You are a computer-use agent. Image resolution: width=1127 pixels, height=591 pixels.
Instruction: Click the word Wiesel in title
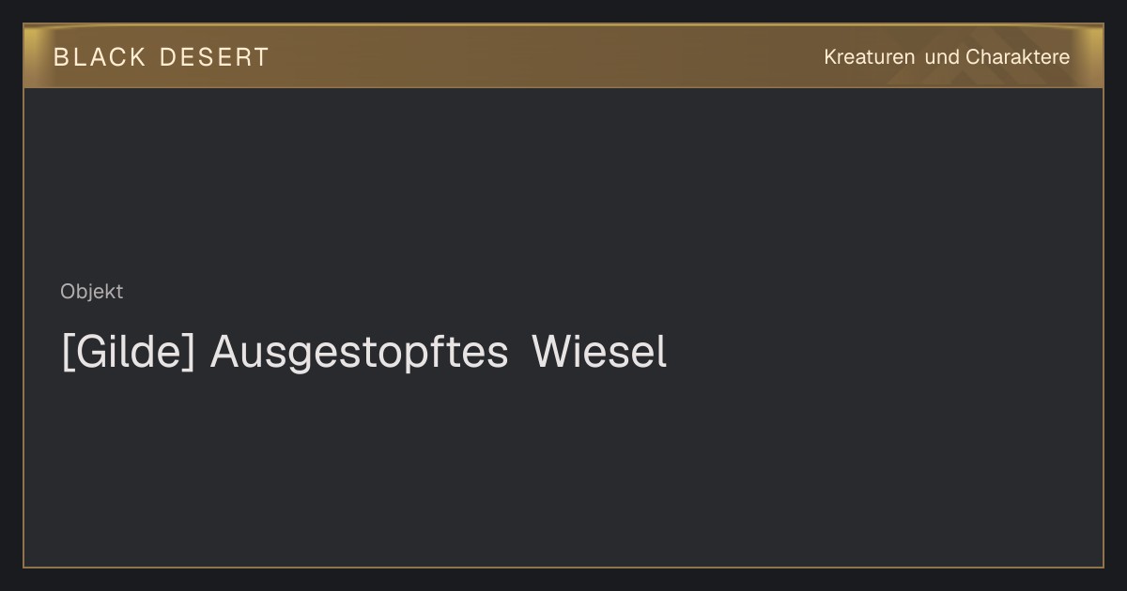pos(599,353)
